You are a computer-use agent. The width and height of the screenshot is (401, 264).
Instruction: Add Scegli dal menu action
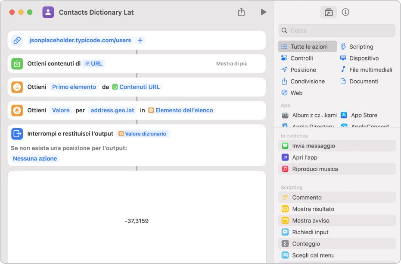(336, 255)
